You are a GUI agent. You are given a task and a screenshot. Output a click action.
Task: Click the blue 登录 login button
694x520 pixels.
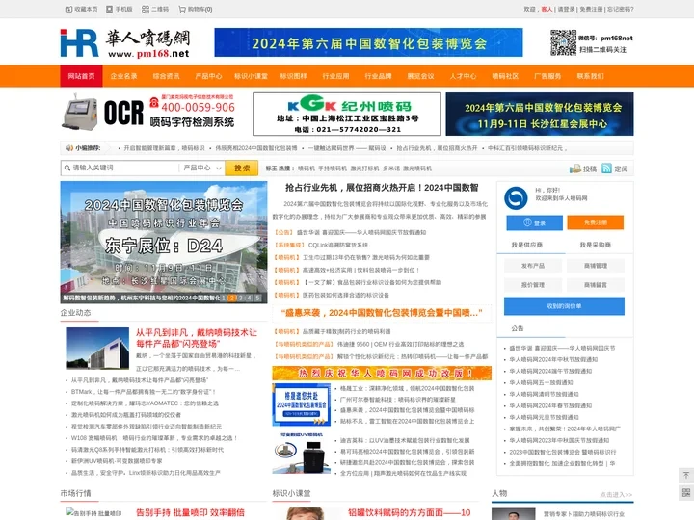[535, 222]
